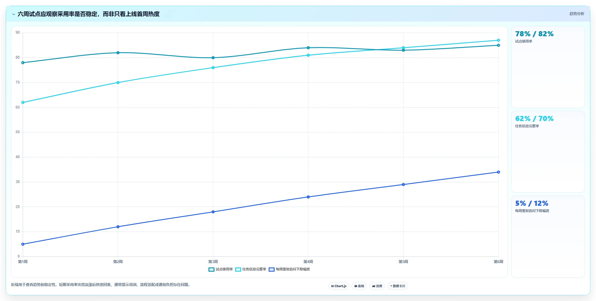Click the 每周重复追问下降幅度 label in stat card
Image resolution: width=596 pixels, height=301 pixels.
[x=532, y=211]
